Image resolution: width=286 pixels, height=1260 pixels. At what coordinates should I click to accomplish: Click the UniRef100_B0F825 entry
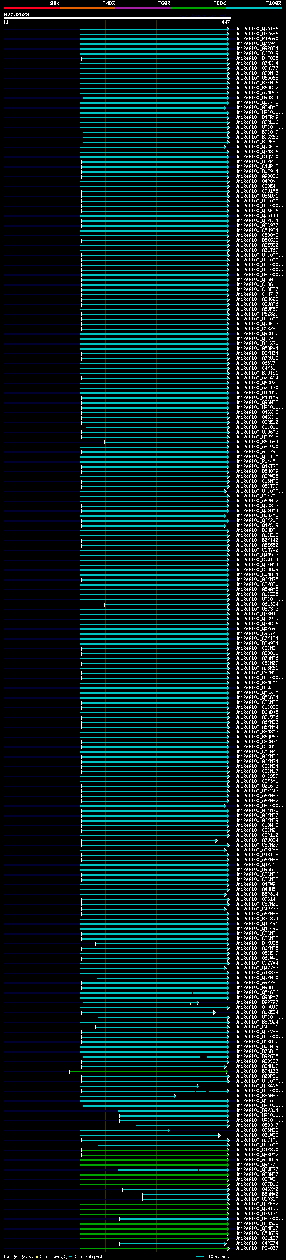tap(257, 58)
